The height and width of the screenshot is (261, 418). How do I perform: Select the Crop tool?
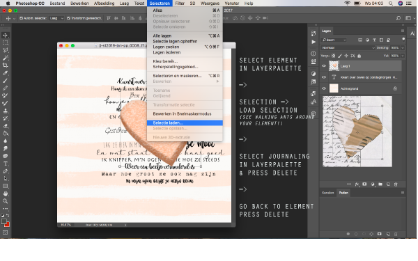[5, 65]
